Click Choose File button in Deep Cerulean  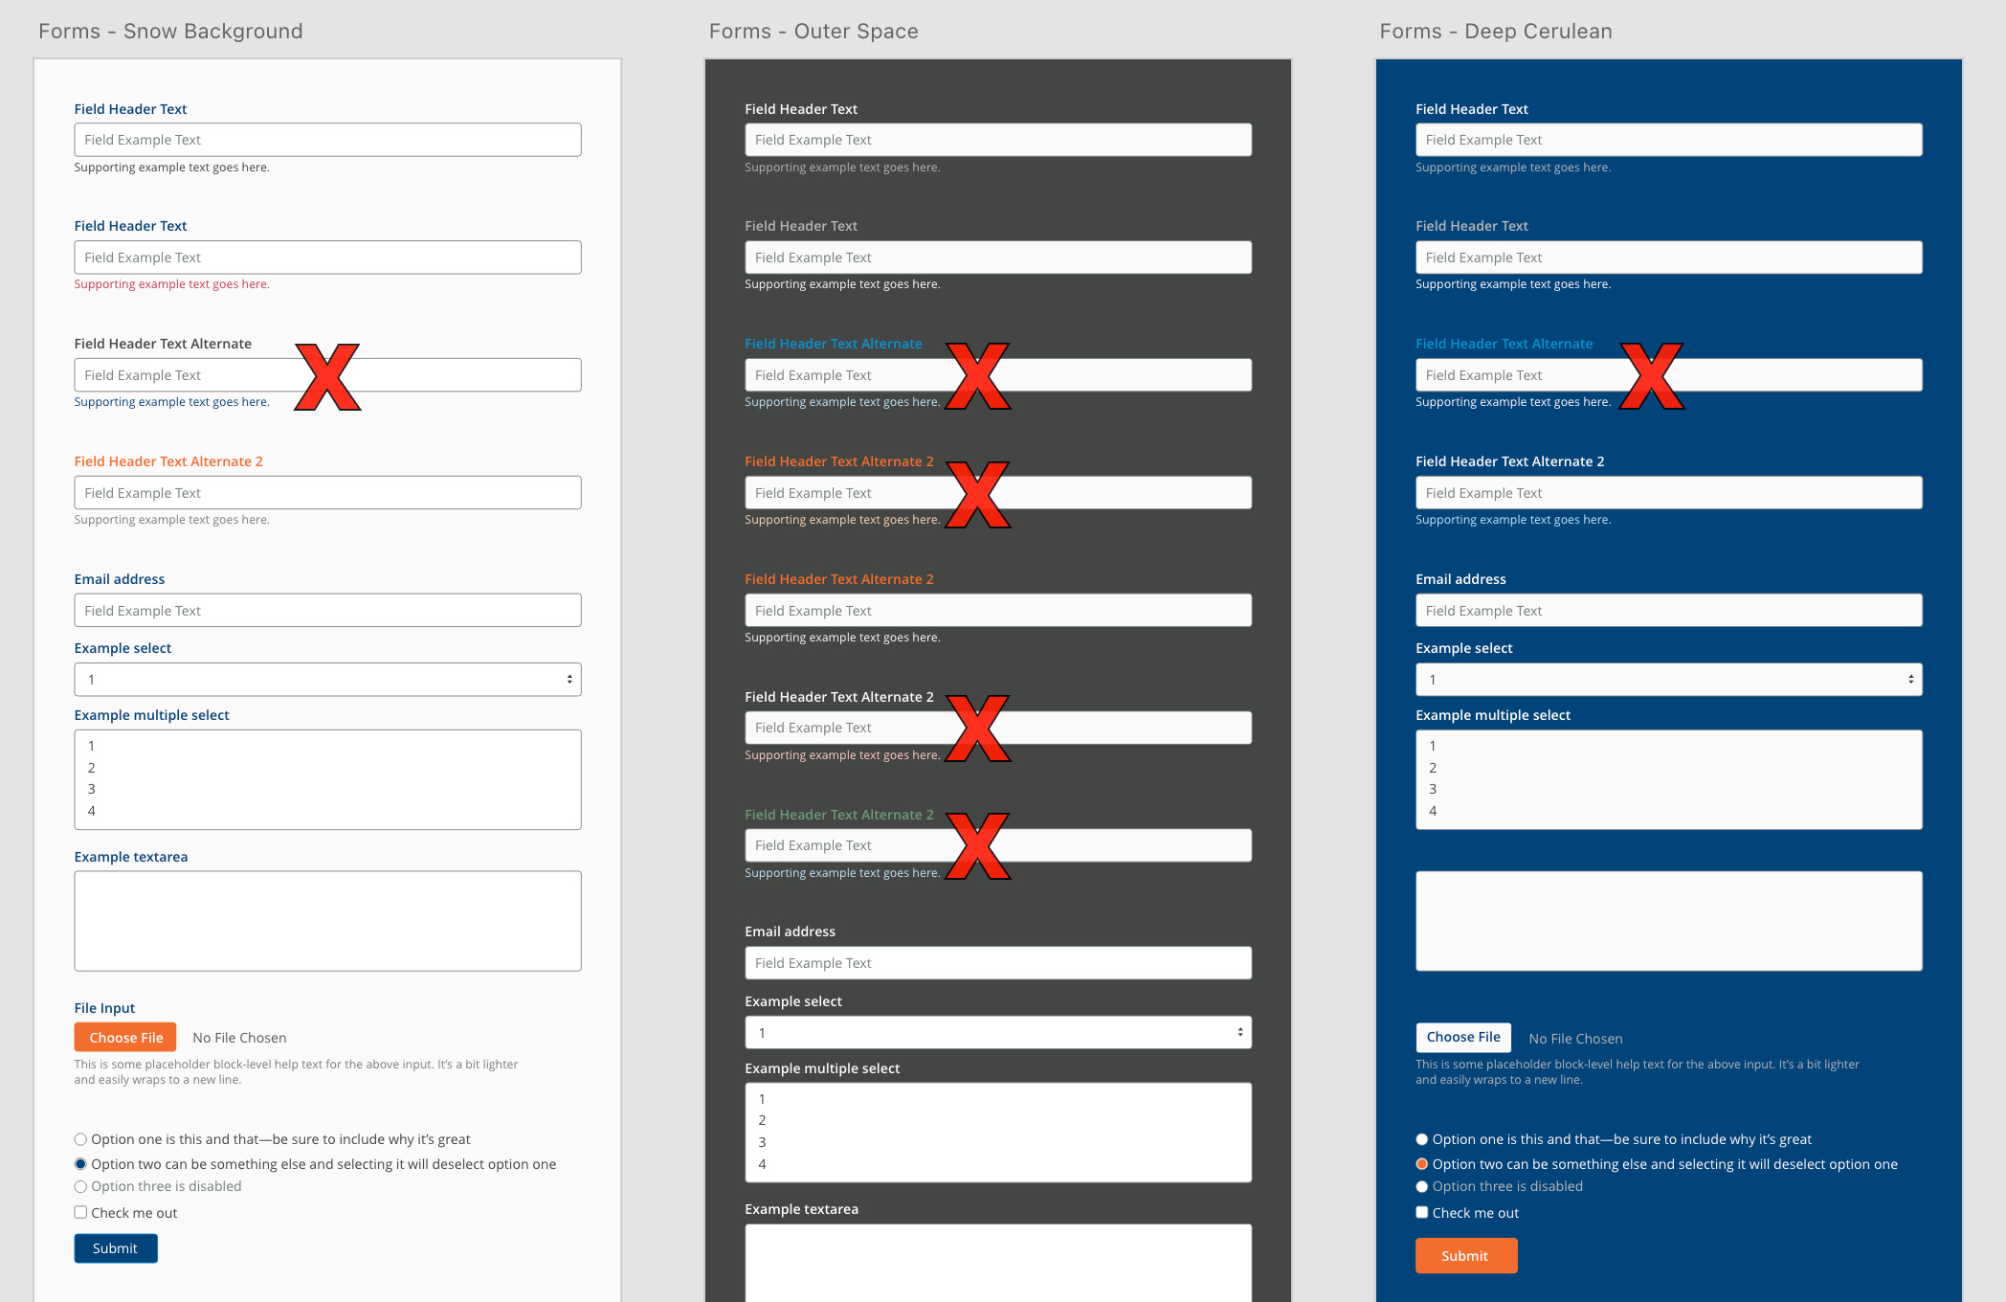[1462, 1037]
